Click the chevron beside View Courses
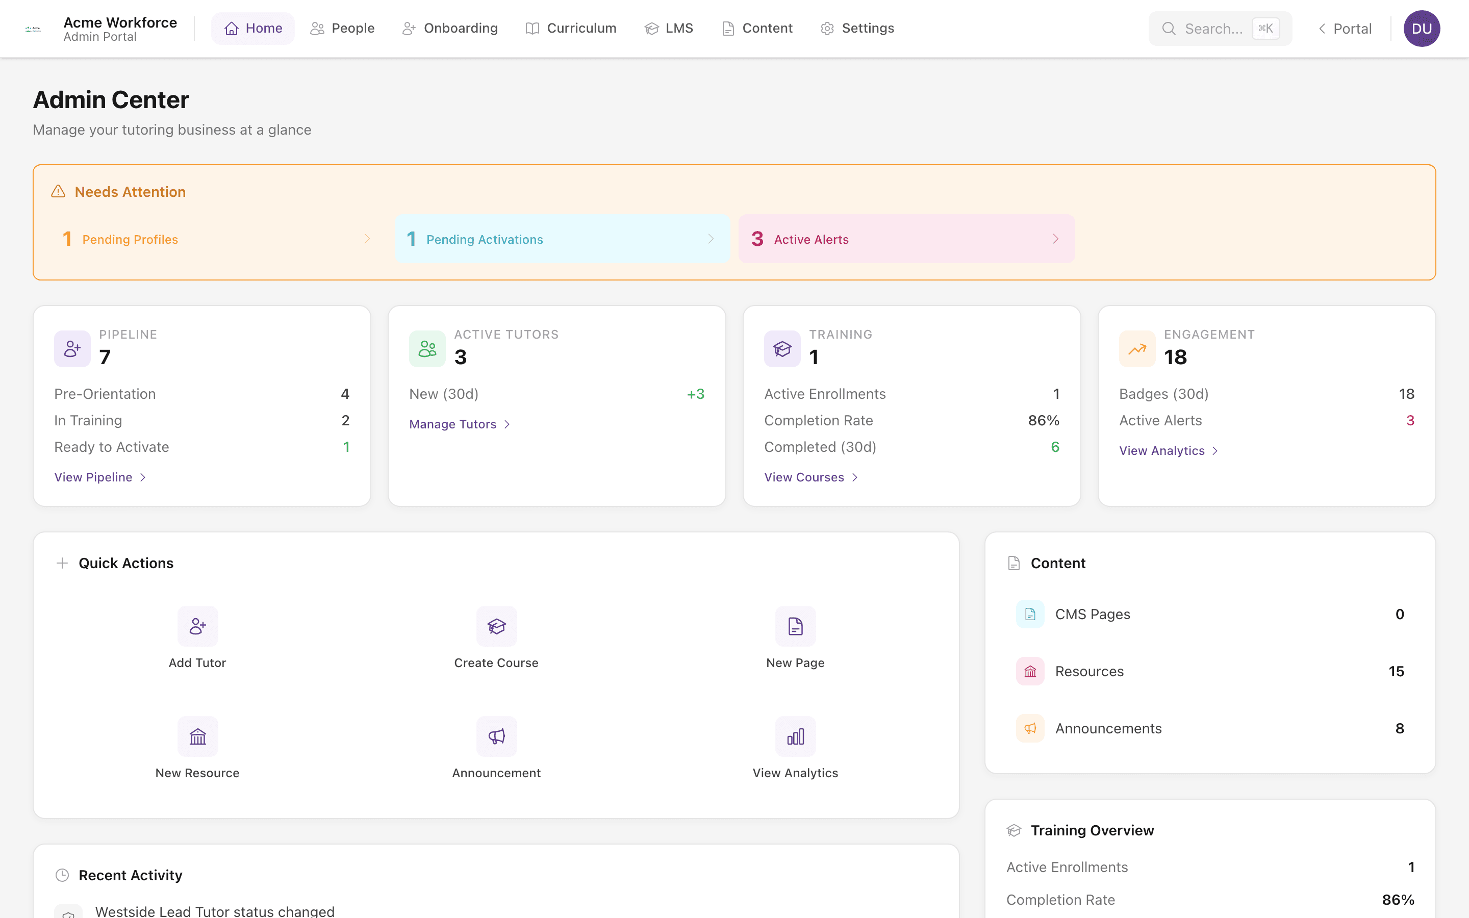Image resolution: width=1469 pixels, height=918 pixels. point(855,477)
